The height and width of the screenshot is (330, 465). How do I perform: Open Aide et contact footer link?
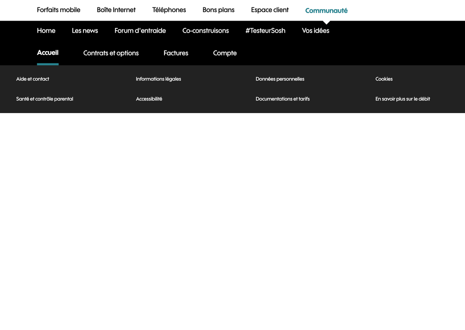[33, 79]
